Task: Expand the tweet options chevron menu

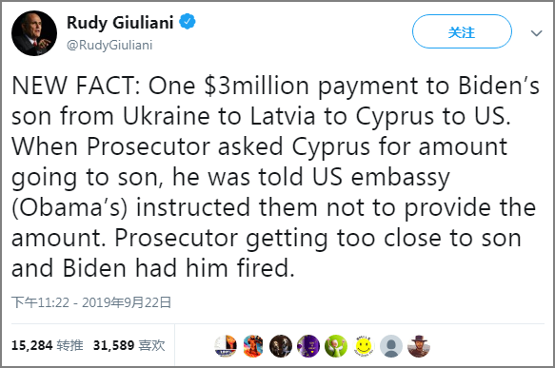Action: tap(537, 33)
